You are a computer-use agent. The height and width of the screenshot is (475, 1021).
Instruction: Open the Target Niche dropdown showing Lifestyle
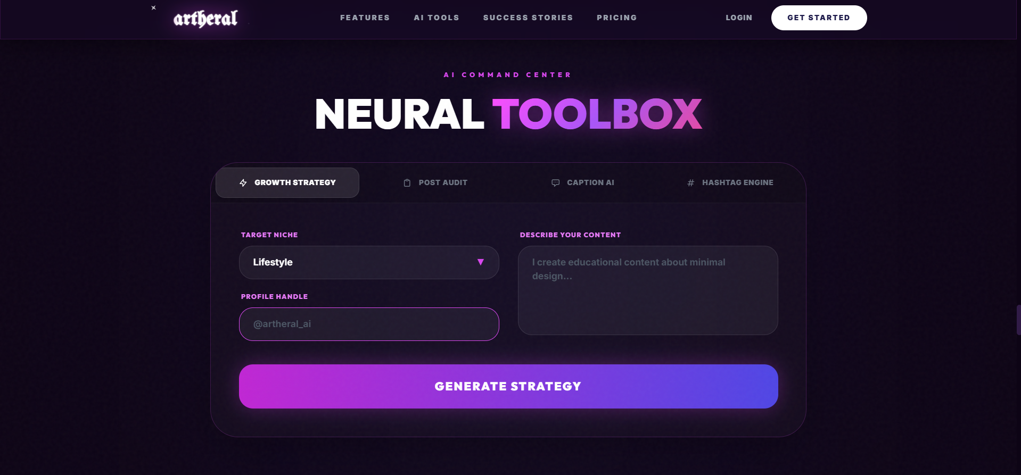tap(362, 262)
